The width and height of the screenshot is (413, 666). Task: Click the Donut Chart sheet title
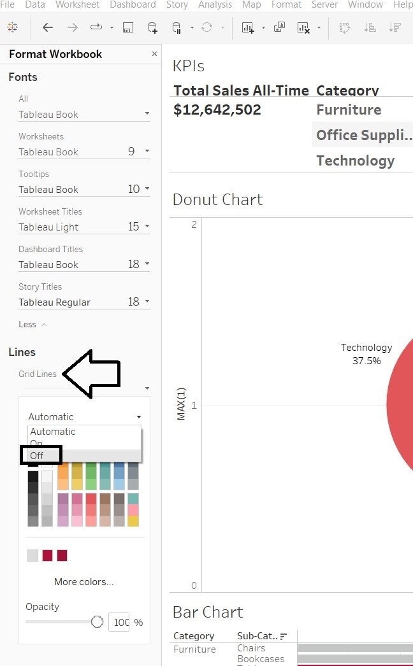coord(218,200)
